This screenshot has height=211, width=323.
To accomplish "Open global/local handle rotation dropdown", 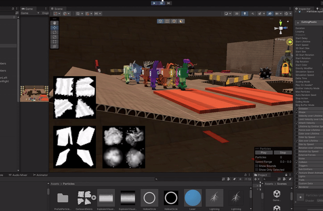I will (x=66, y=14).
